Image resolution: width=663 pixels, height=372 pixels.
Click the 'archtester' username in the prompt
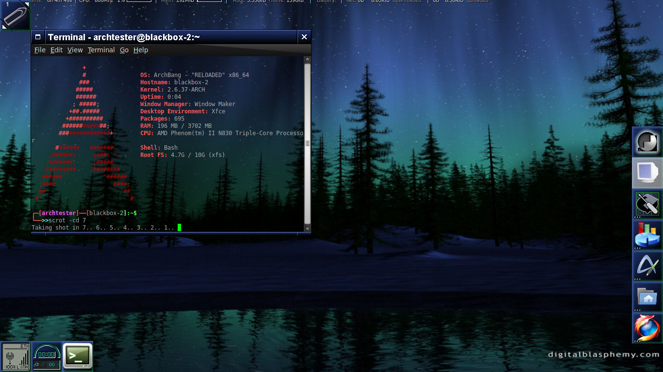58,213
